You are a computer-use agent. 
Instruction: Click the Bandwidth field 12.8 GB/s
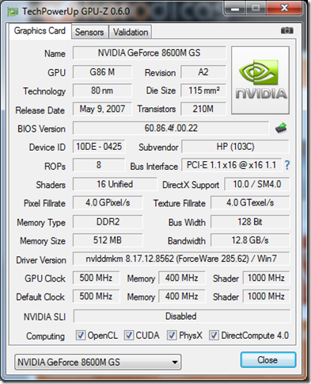pos(250,240)
